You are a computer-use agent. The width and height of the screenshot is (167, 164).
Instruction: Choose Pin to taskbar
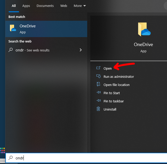(x=114, y=101)
